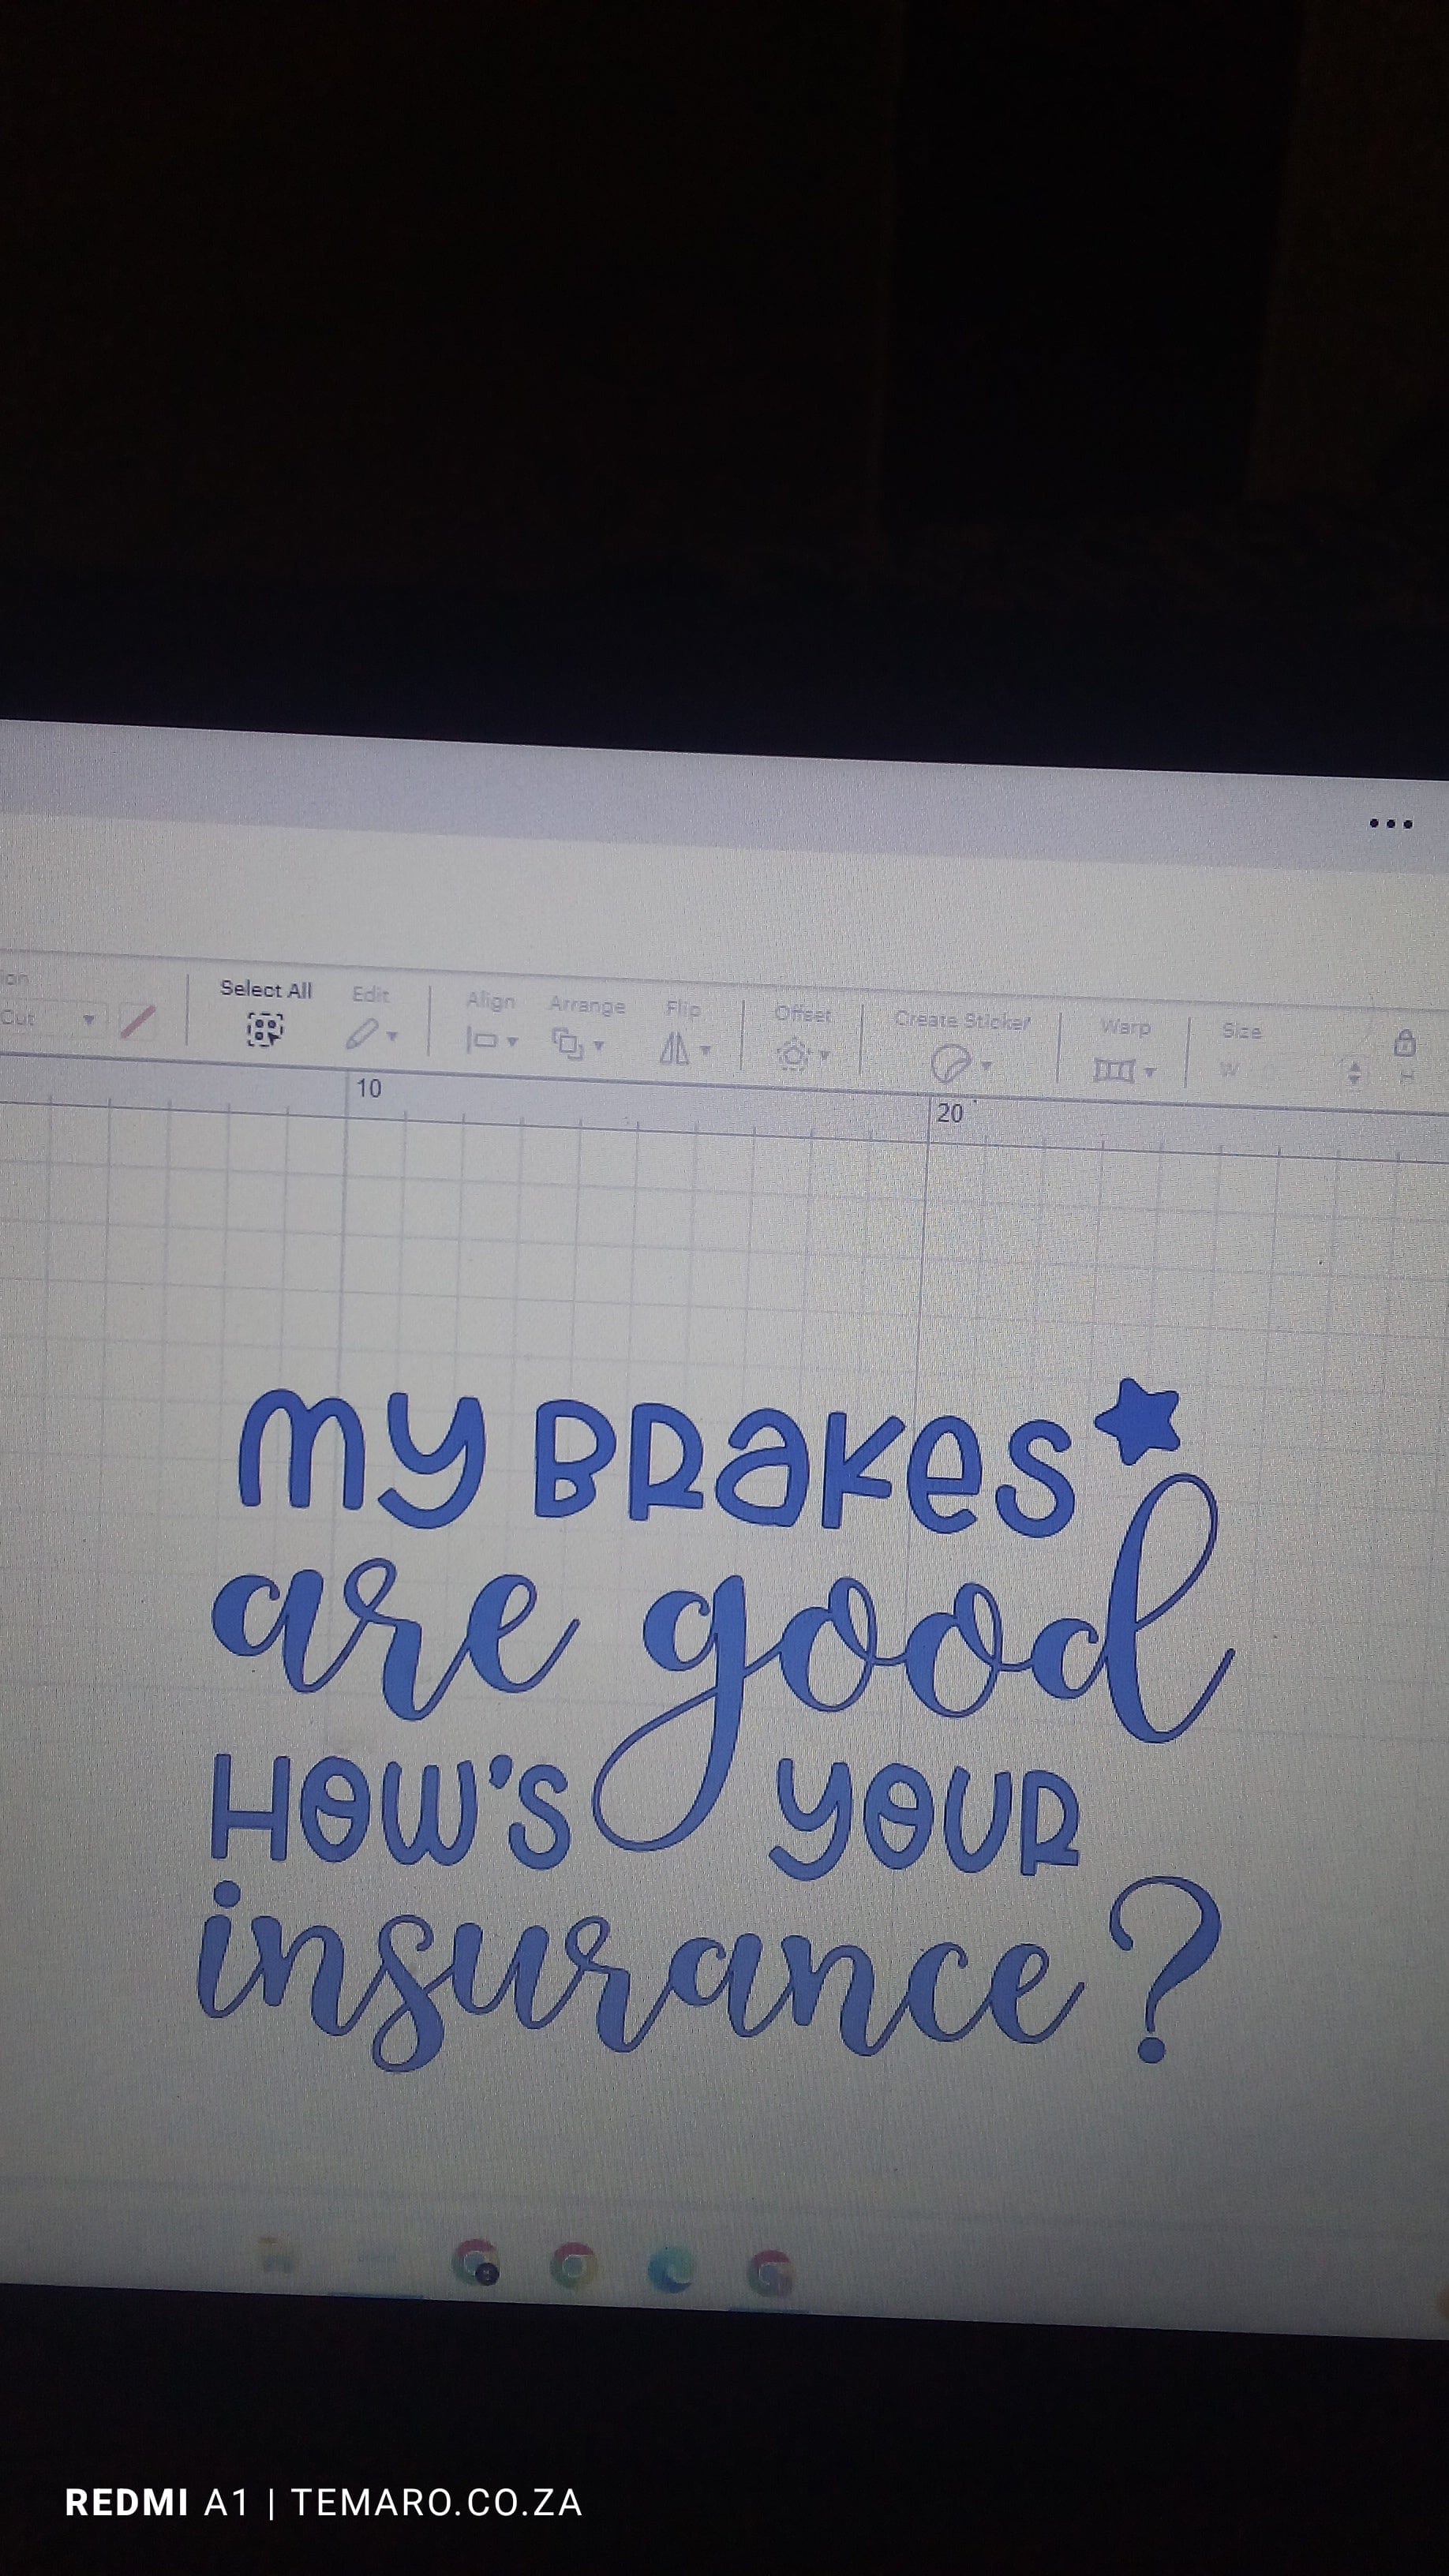The width and height of the screenshot is (1449, 2576).
Task: Open the three-dots more menu
Action: [1391, 824]
